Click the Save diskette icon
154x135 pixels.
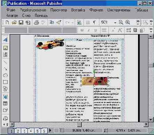[21, 22]
